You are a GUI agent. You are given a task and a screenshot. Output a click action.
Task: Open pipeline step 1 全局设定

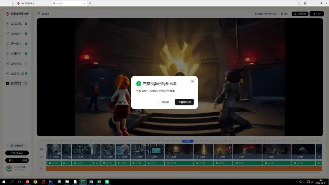[x=16, y=24]
